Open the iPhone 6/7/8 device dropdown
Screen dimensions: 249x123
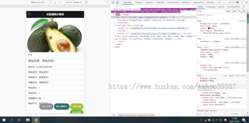[x=38, y=2]
